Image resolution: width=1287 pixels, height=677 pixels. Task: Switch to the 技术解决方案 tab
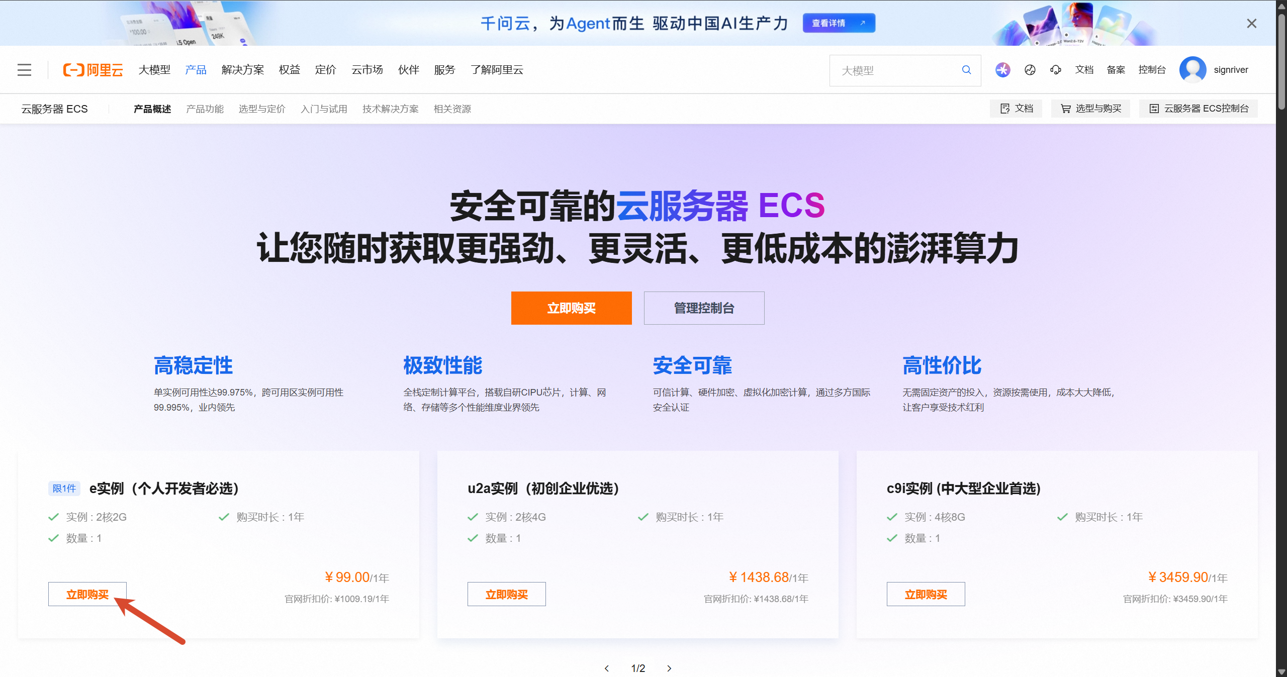pos(391,109)
